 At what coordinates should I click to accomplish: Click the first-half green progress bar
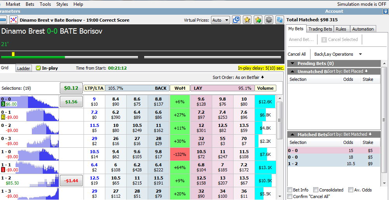pos(33,57)
